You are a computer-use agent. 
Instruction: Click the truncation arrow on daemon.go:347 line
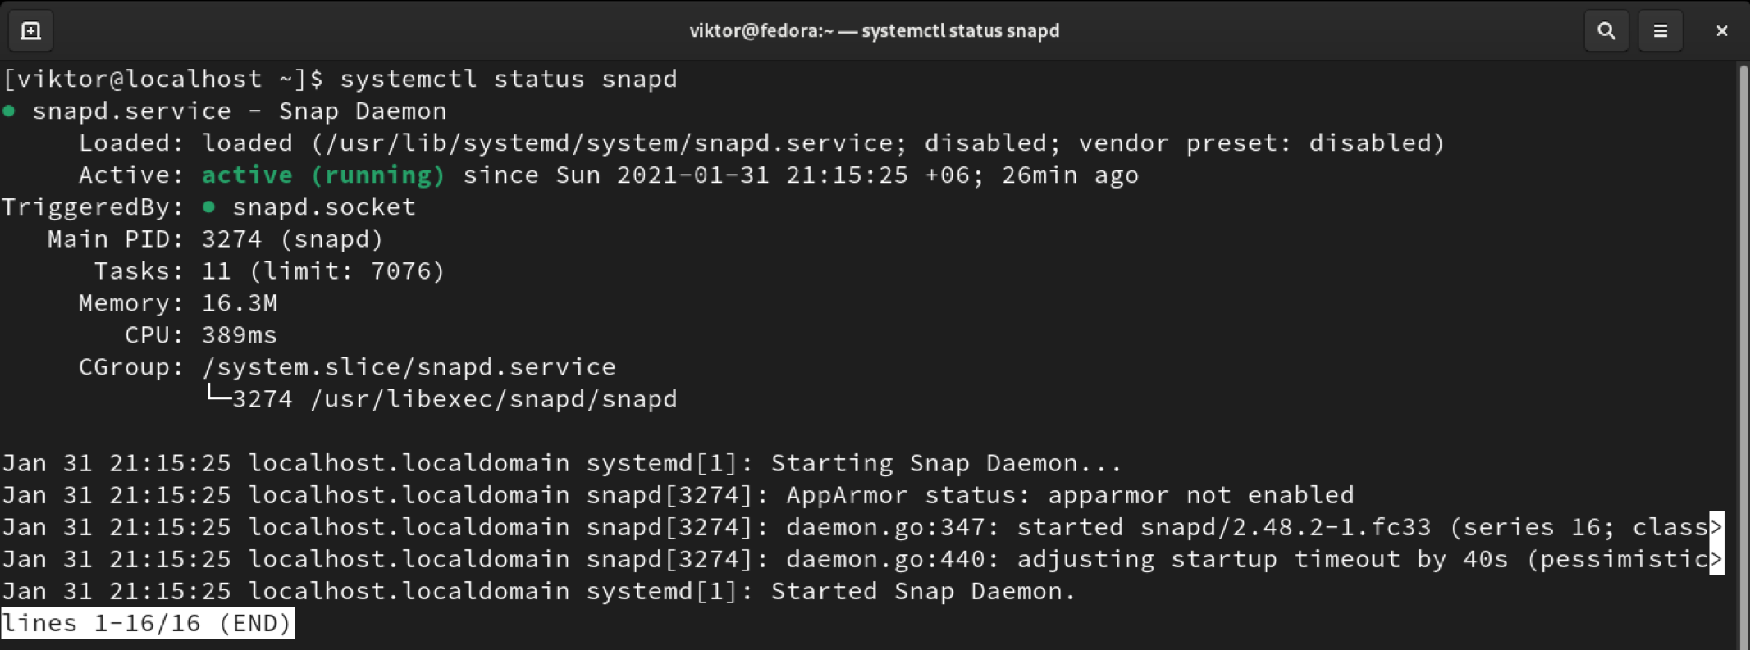click(x=1716, y=527)
